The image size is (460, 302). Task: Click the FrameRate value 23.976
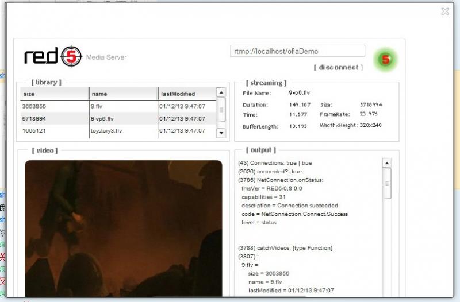pos(369,114)
